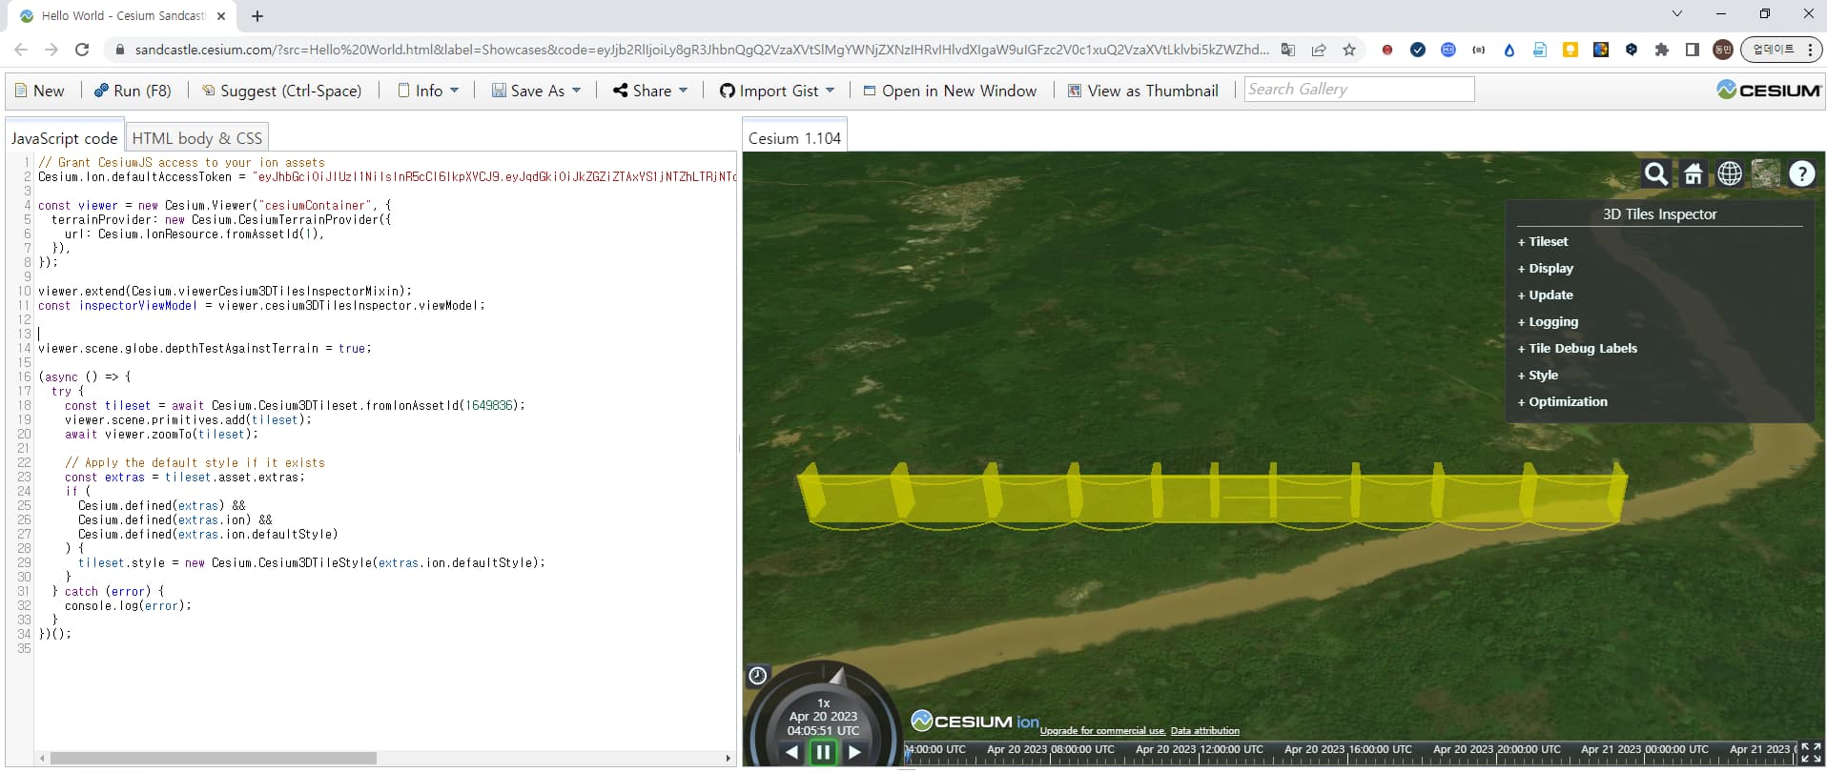Open the Save As dropdown
1827x773 pixels.
(536, 91)
